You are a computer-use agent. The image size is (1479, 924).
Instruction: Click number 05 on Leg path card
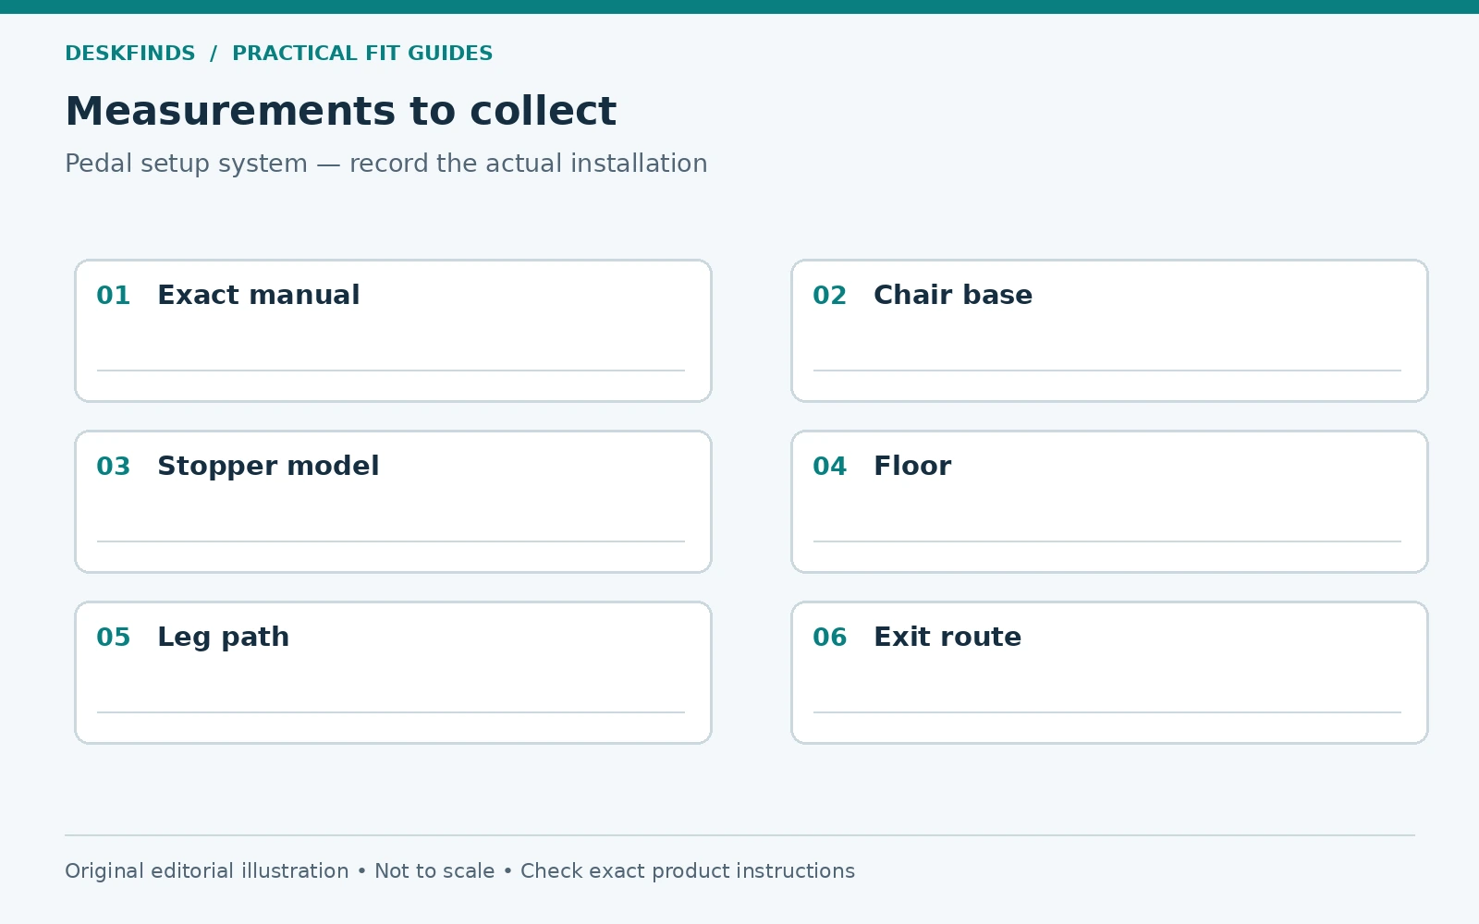click(114, 638)
